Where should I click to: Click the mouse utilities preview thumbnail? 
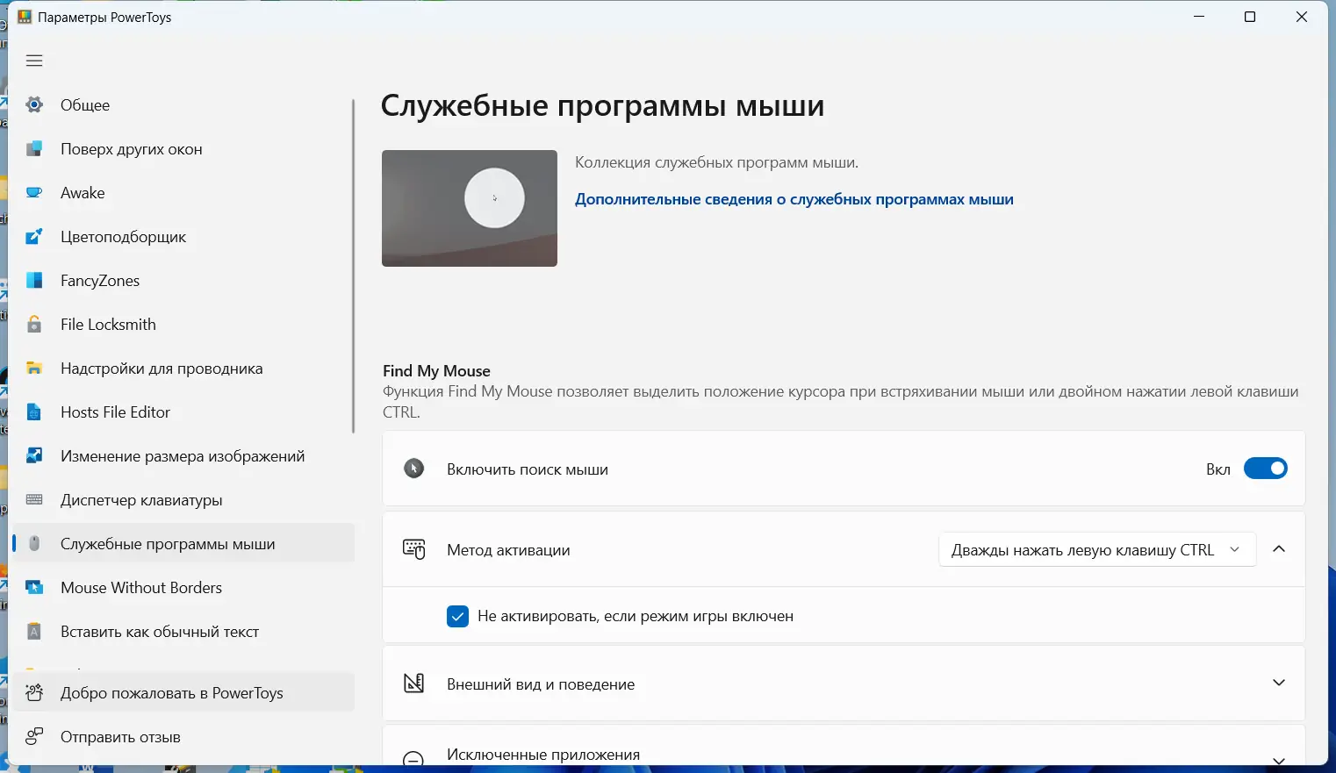pos(470,208)
